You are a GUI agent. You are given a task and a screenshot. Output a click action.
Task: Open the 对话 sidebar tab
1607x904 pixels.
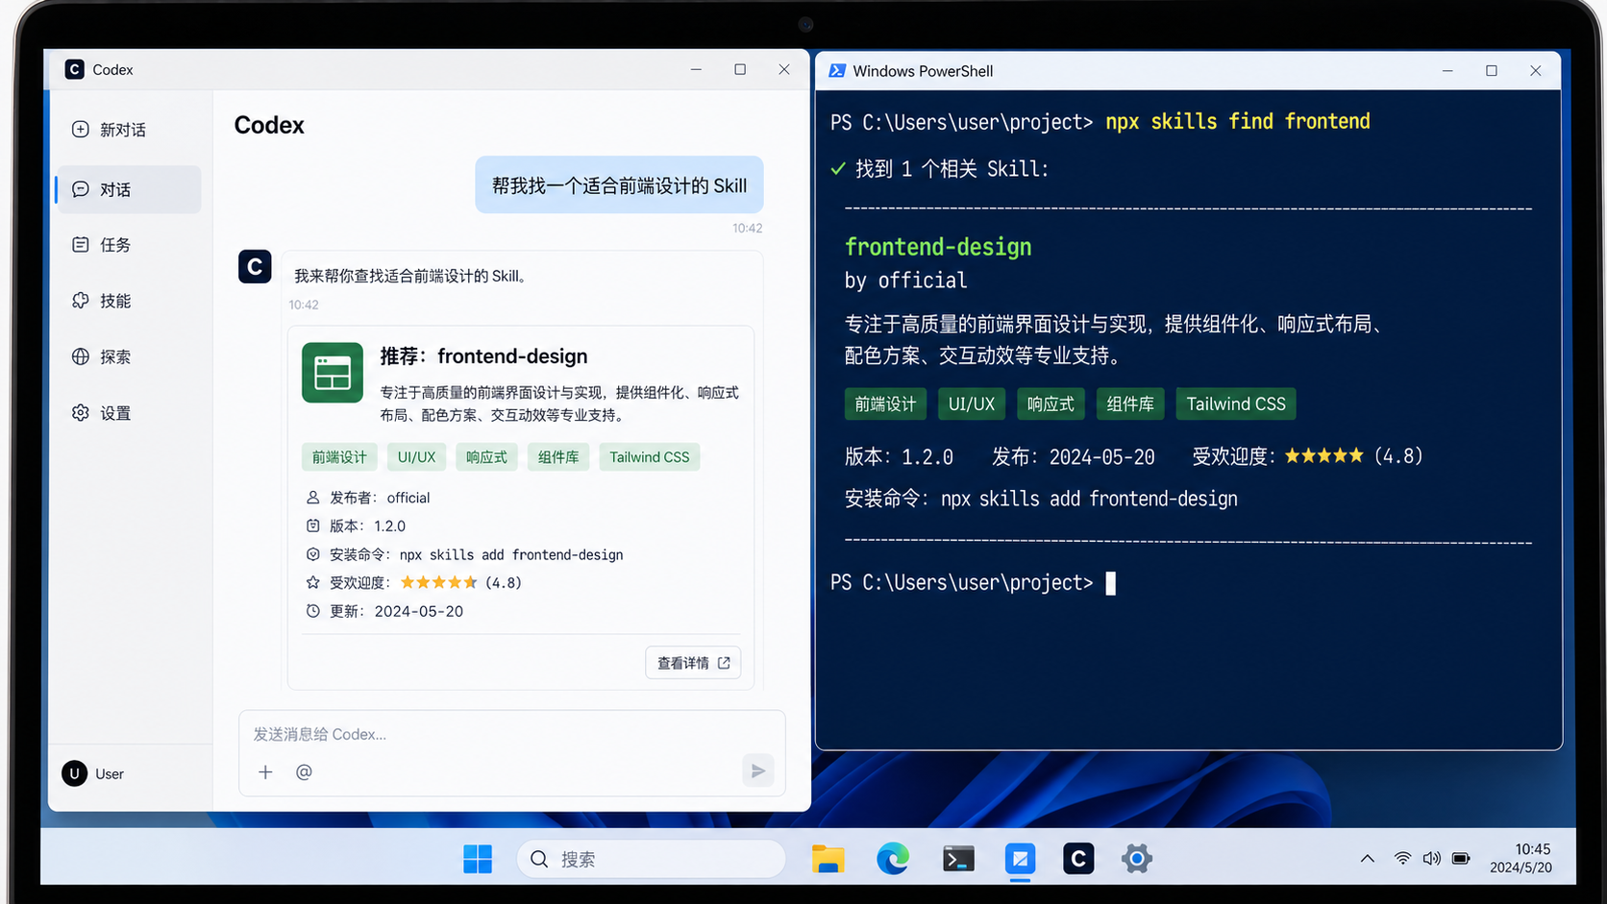[x=129, y=189]
